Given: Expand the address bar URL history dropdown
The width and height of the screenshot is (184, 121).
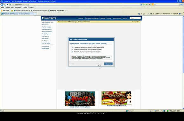Looking at the screenshot, I should tap(141, 4).
